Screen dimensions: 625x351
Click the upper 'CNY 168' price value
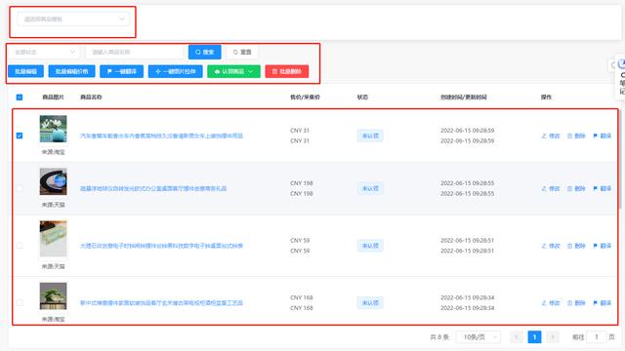(x=302, y=297)
